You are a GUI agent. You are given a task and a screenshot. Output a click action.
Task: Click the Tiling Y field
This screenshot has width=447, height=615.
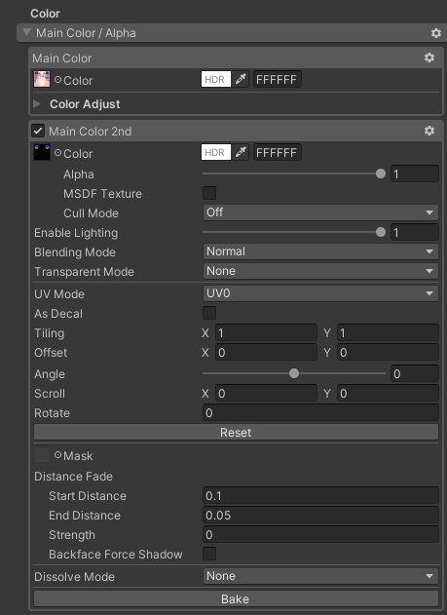coord(388,332)
